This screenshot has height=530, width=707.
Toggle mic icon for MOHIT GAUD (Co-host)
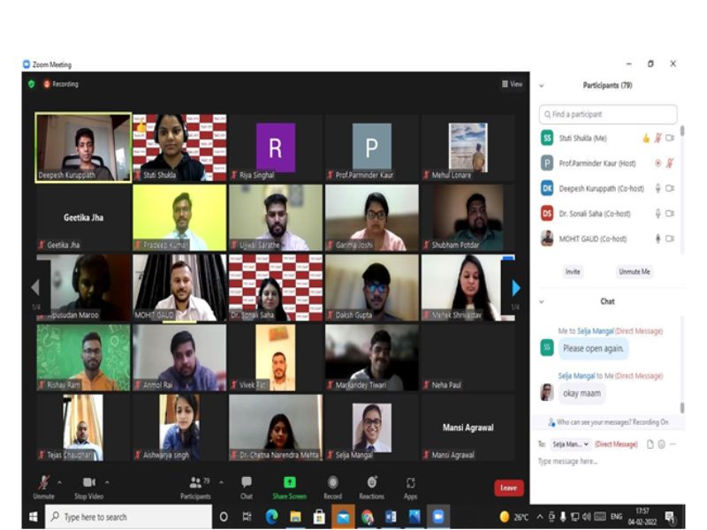pyautogui.click(x=658, y=238)
